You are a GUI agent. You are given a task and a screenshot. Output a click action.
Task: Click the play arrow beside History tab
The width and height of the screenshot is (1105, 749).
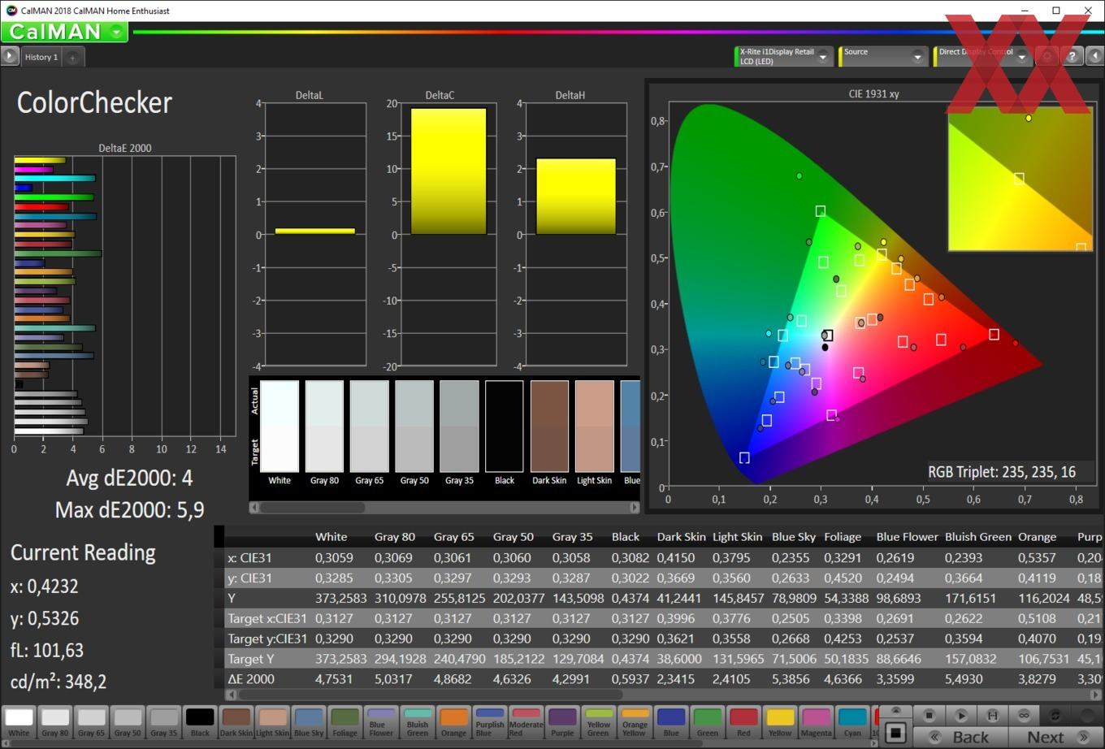(x=10, y=56)
